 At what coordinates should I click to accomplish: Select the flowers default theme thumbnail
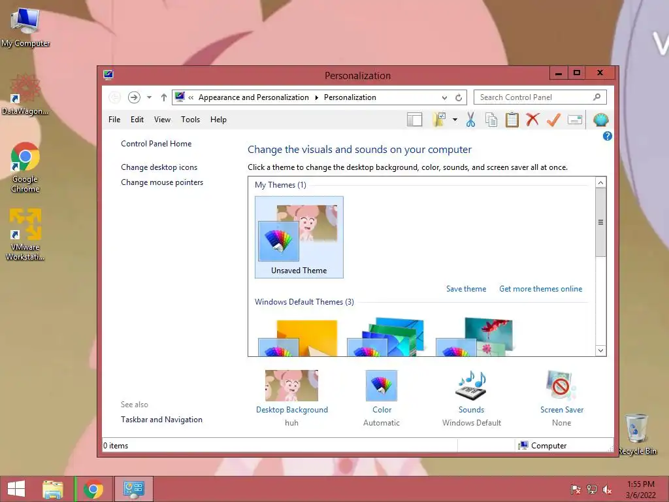tap(474, 337)
